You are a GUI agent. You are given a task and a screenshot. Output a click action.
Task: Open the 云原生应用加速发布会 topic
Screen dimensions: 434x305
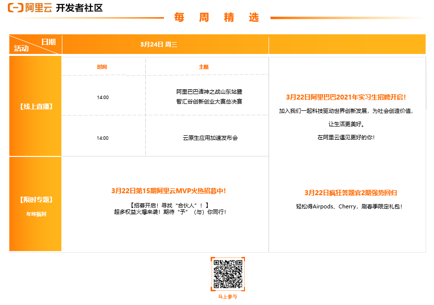click(x=210, y=138)
